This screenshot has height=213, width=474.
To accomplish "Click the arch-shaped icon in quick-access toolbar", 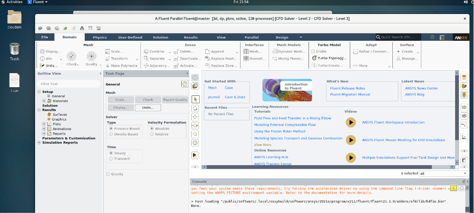I will tap(82, 28).
